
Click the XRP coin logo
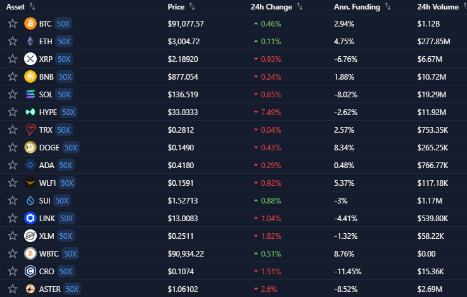30,59
